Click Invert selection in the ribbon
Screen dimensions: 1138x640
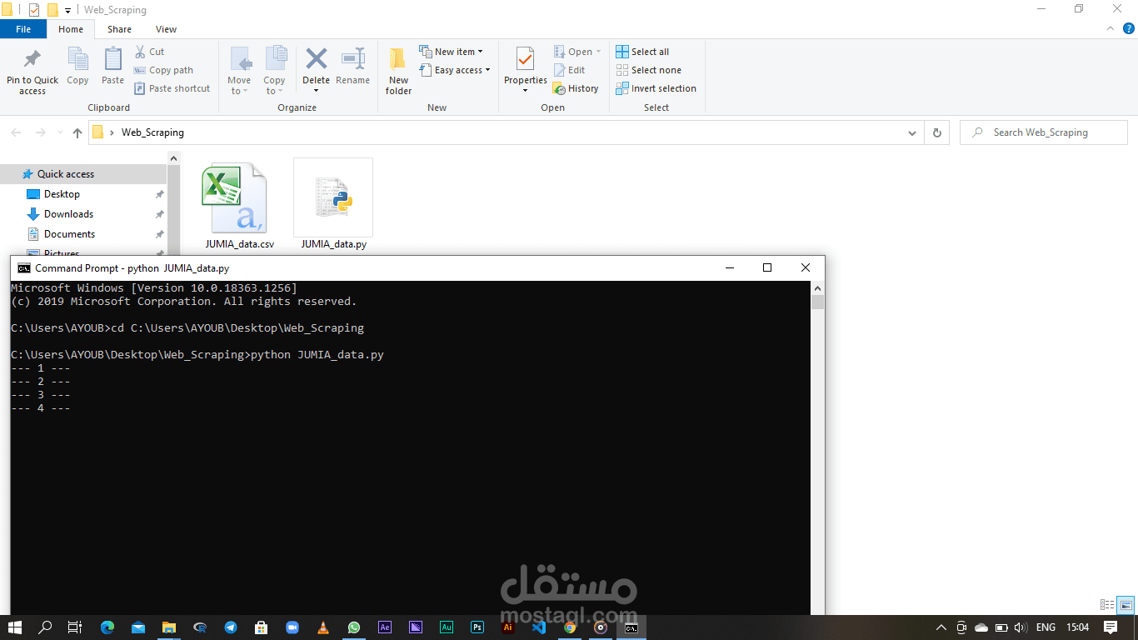point(656,88)
